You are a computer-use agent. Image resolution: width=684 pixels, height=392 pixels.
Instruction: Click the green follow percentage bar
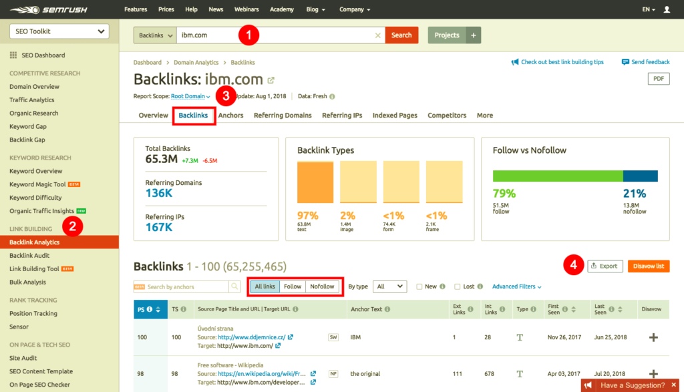click(x=558, y=176)
